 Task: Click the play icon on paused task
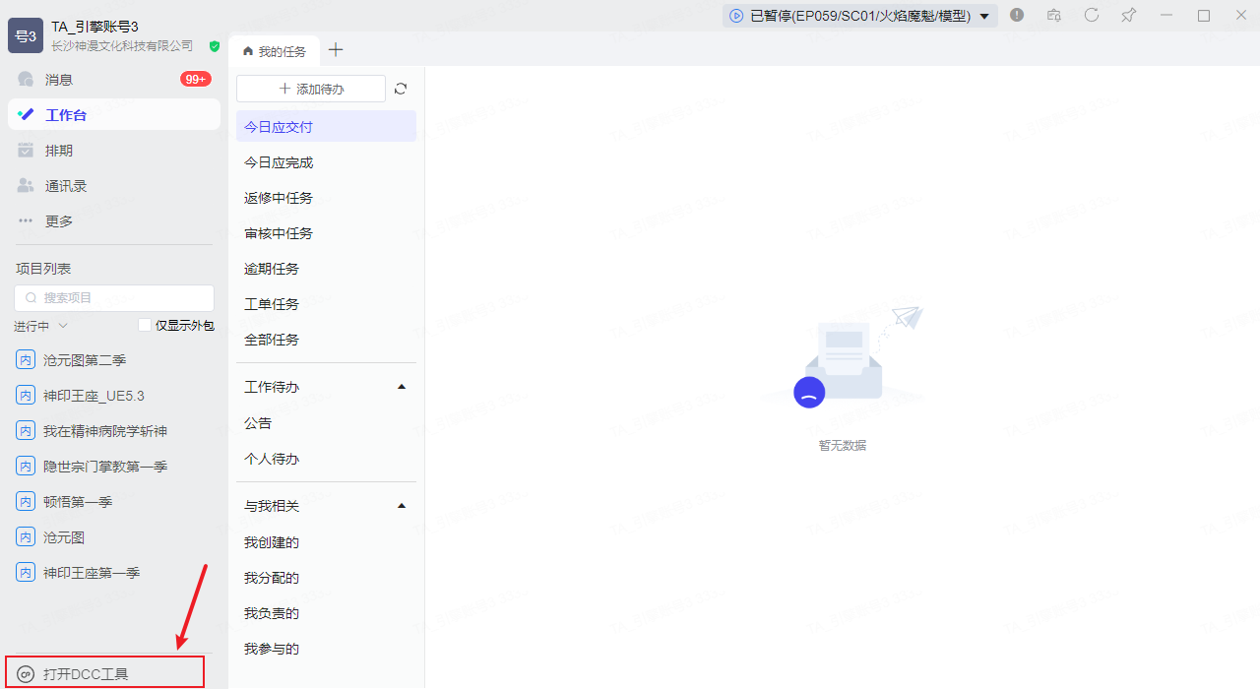(736, 16)
